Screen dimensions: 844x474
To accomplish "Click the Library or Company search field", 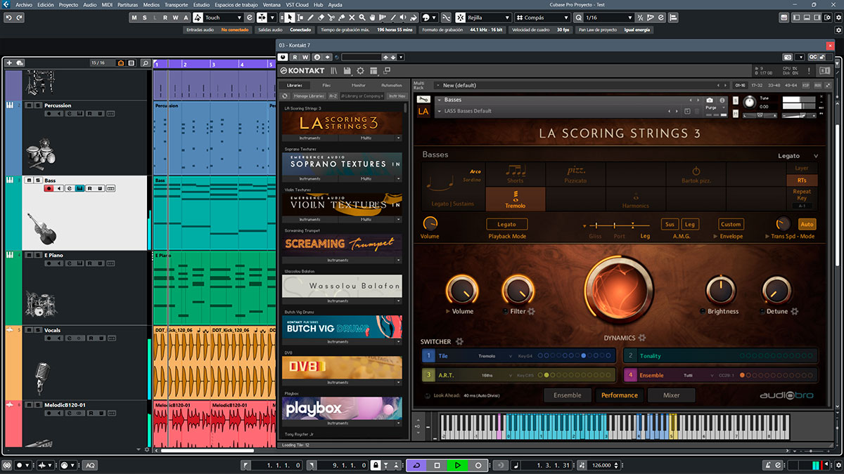I will click(x=361, y=96).
